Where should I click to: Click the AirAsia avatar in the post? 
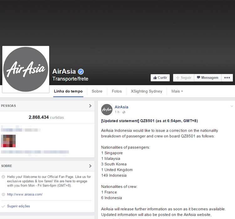[x=107, y=110]
